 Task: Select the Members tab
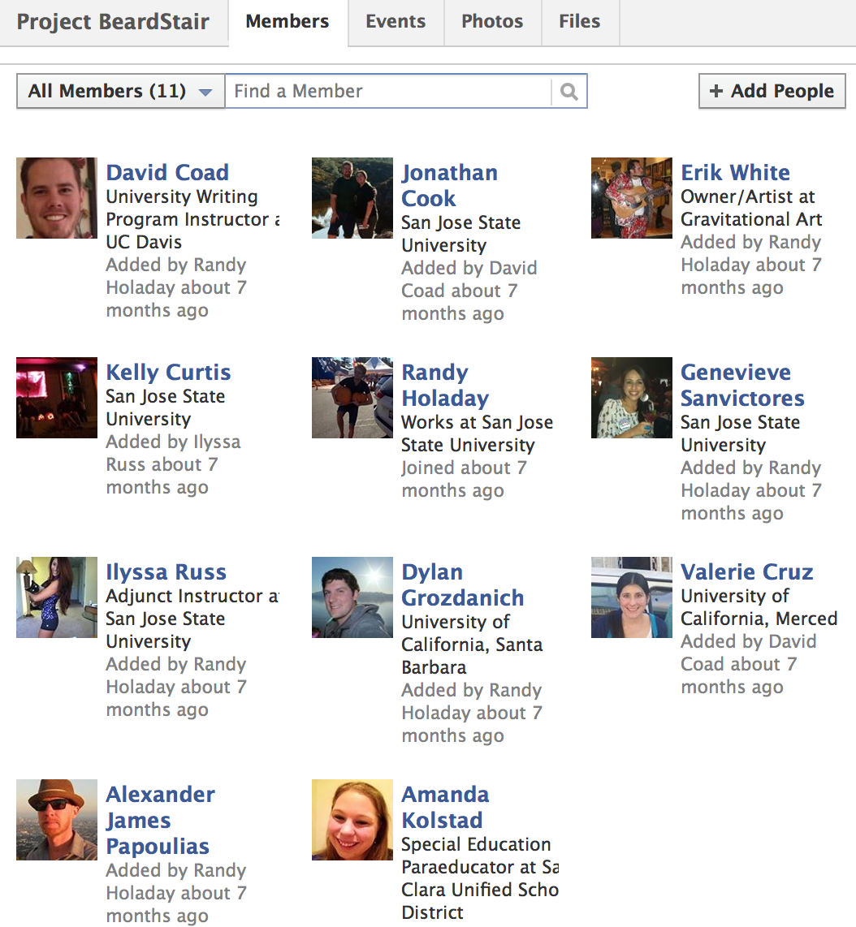(x=287, y=22)
